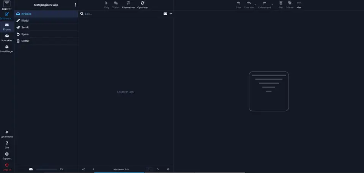Open the account options three-dot menu
Screen dimensions: 364x173
[75, 5]
